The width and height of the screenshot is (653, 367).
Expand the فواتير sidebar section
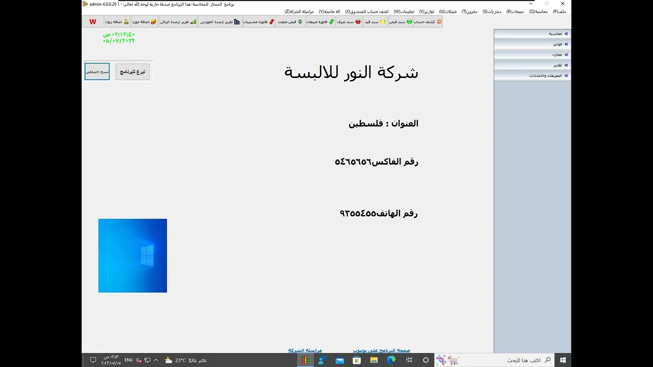click(532, 44)
